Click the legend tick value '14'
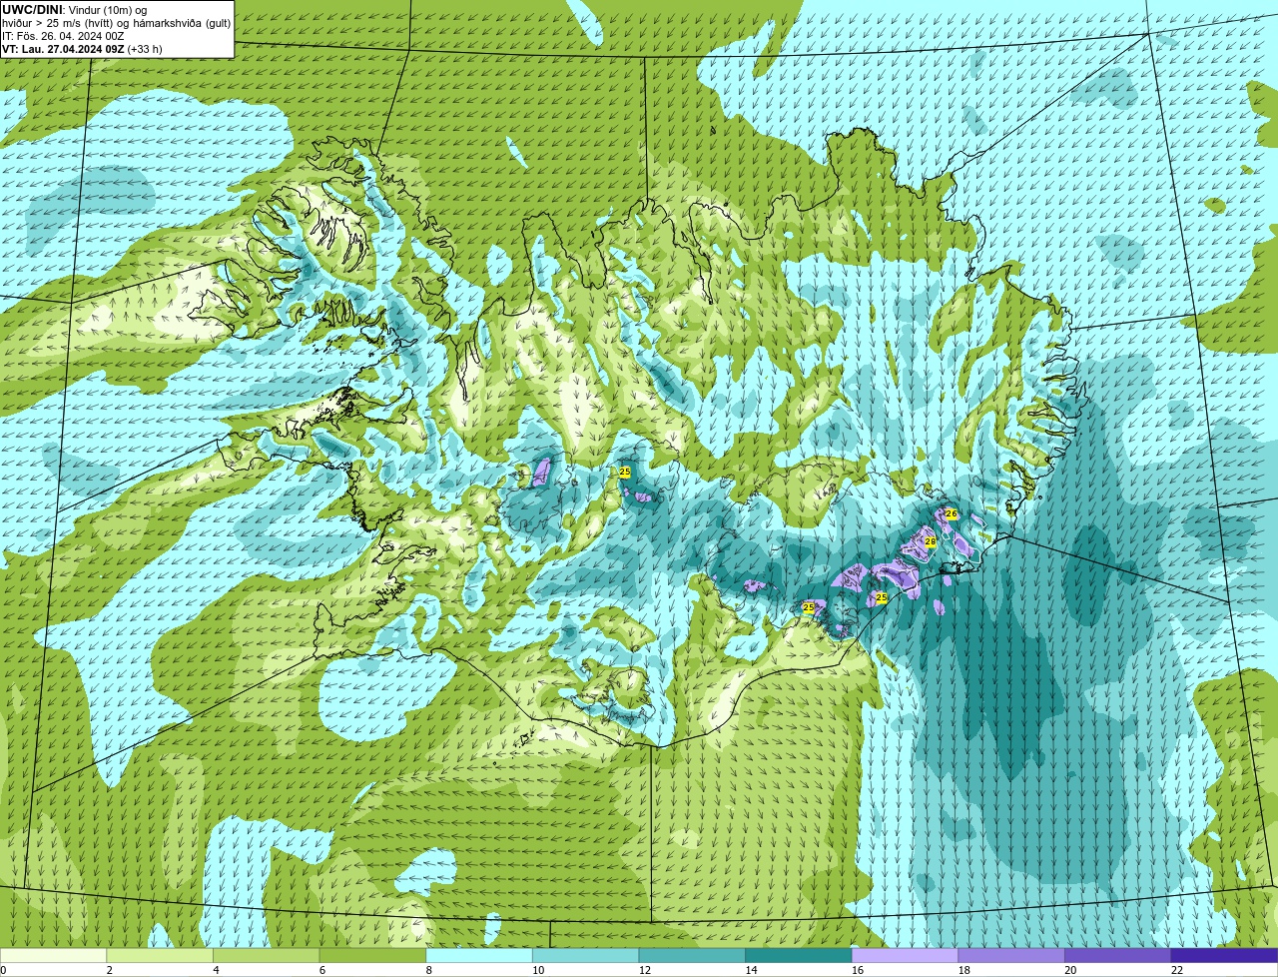Viewport: 1278px width, 977px height. point(751,970)
